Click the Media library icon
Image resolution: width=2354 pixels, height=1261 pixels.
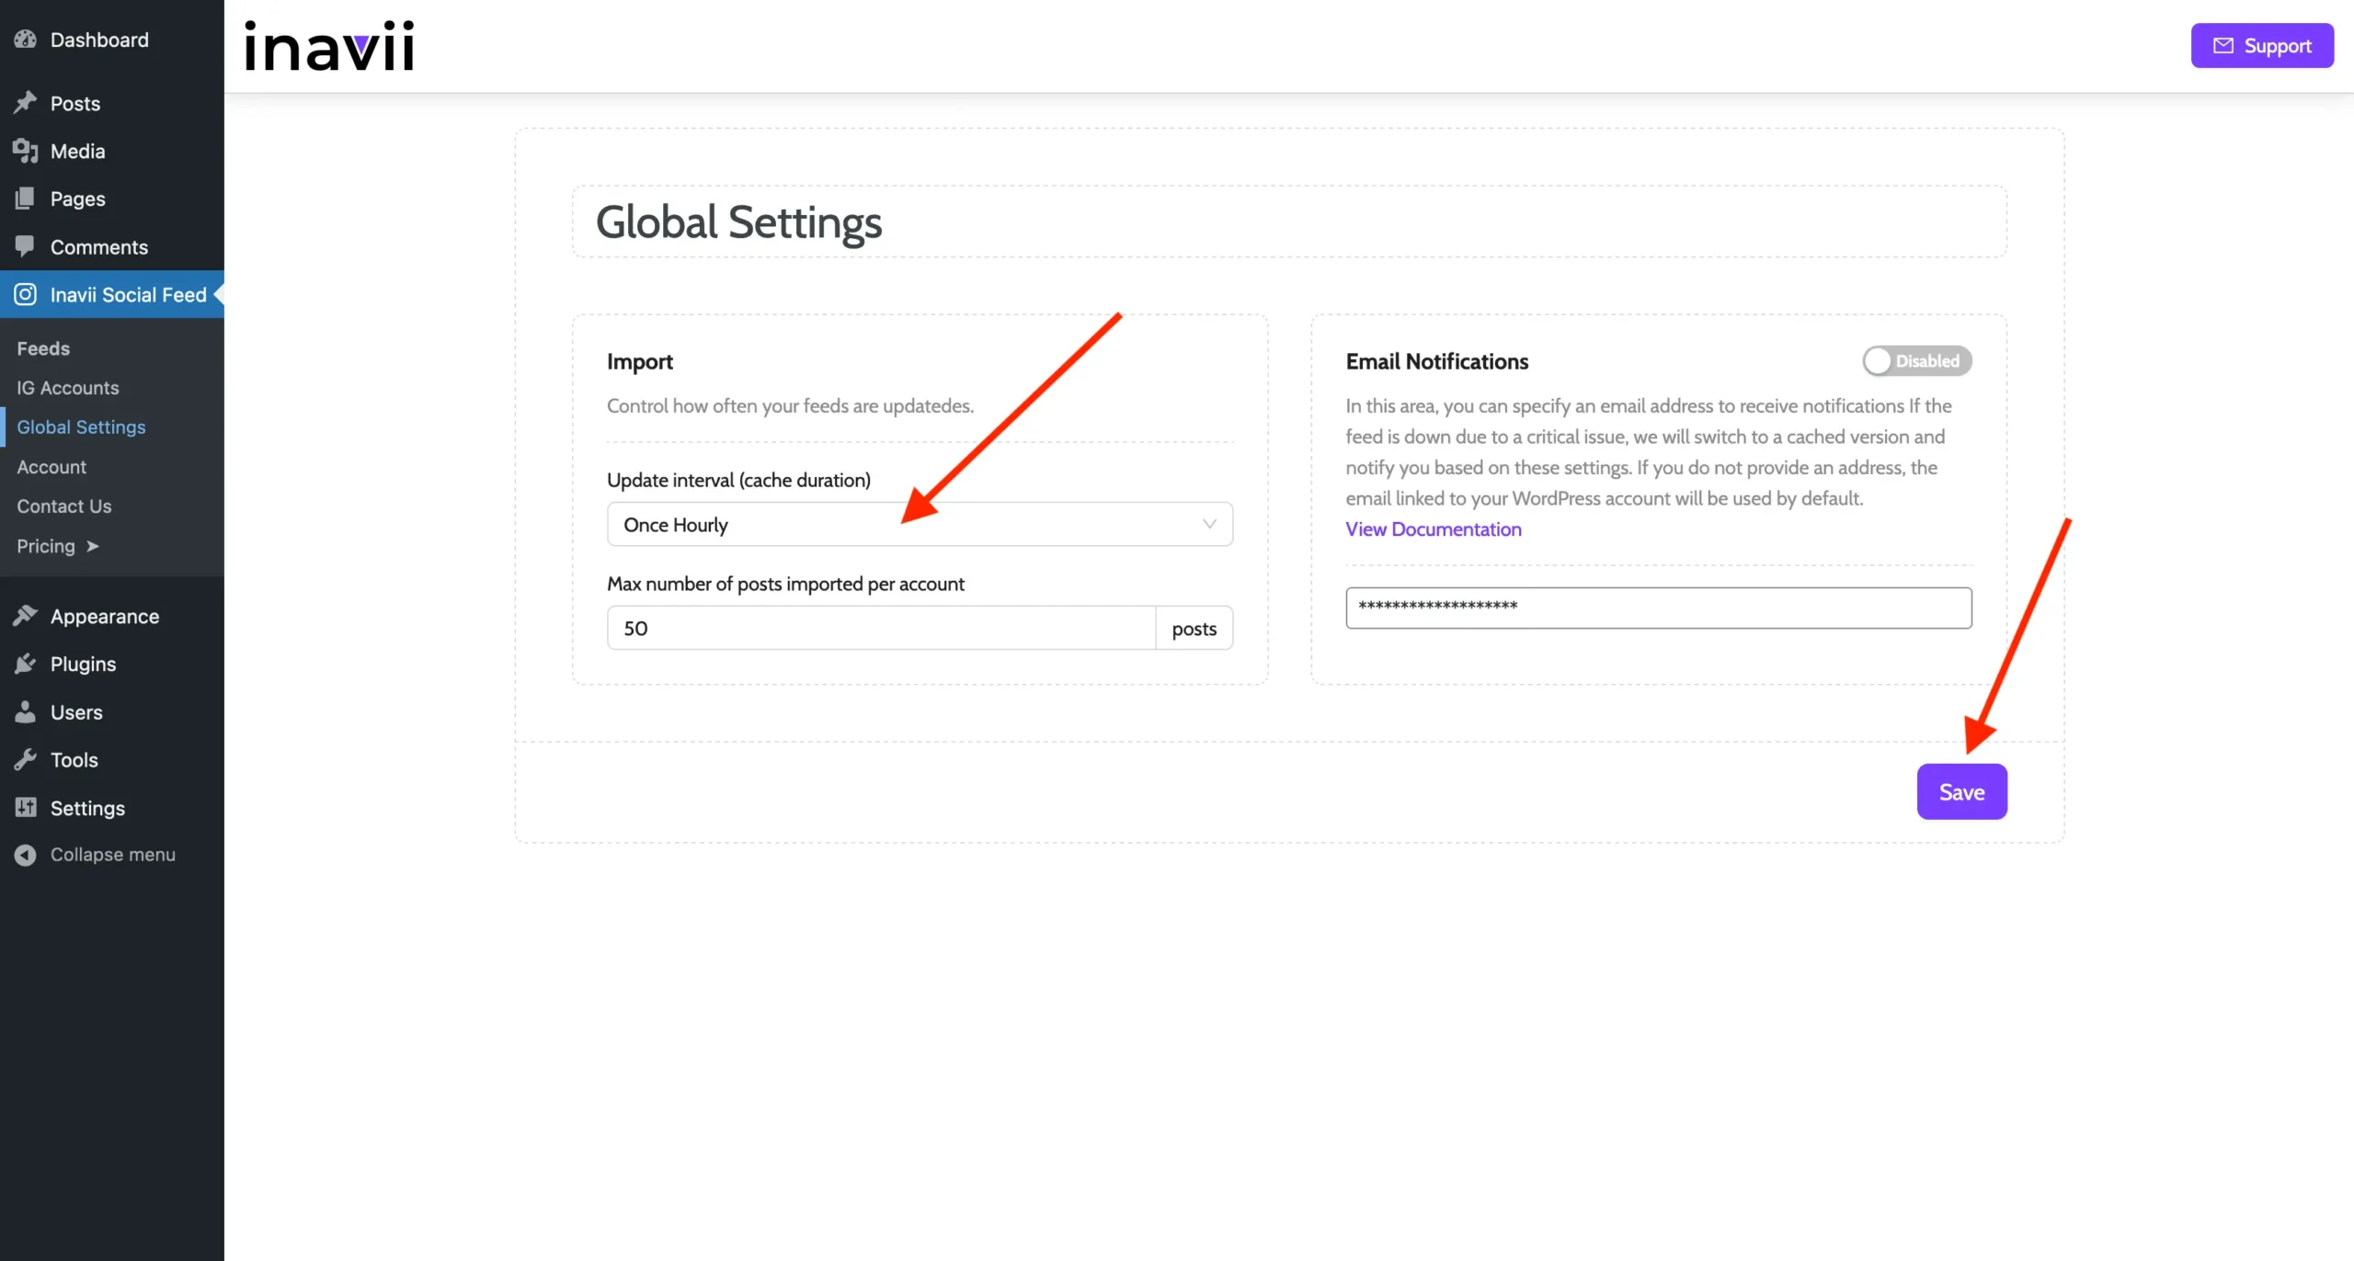[26, 151]
